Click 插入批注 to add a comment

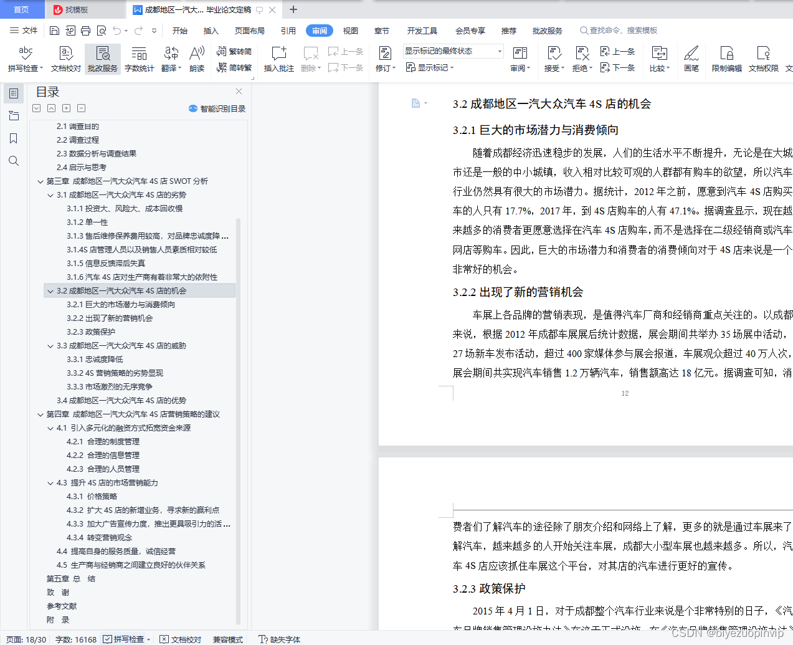tap(279, 60)
